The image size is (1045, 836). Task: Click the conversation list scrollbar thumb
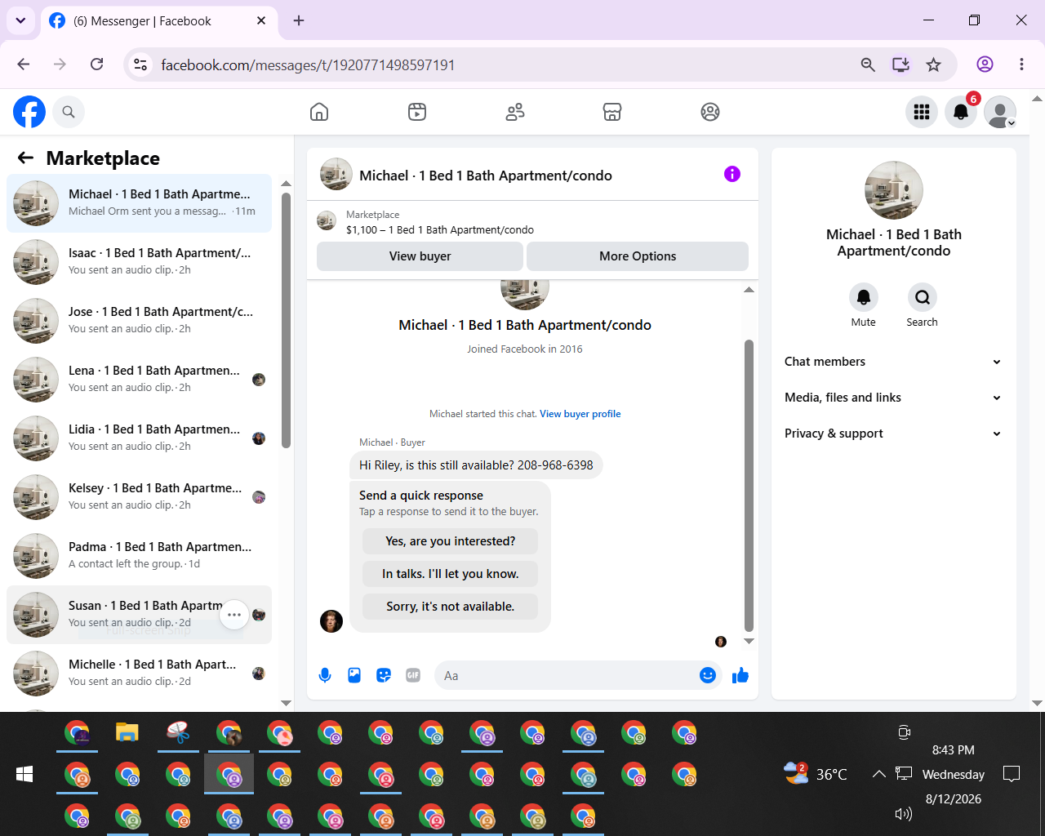pyautogui.click(x=286, y=320)
